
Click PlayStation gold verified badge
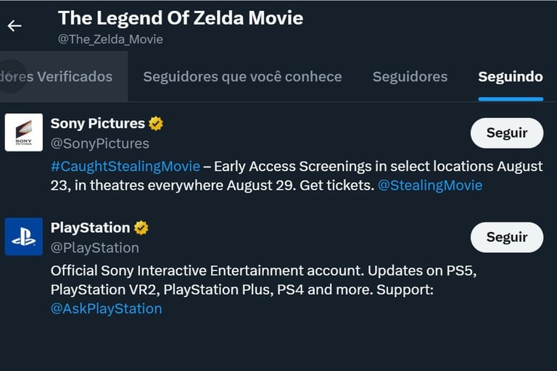[x=141, y=228]
